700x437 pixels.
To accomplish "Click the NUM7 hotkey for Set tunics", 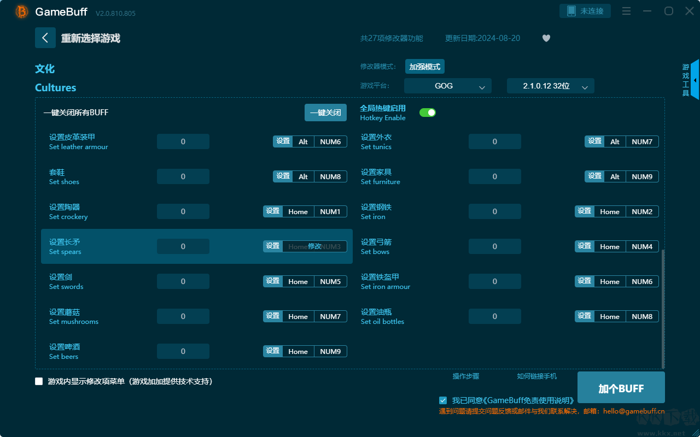I will click(642, 141).
